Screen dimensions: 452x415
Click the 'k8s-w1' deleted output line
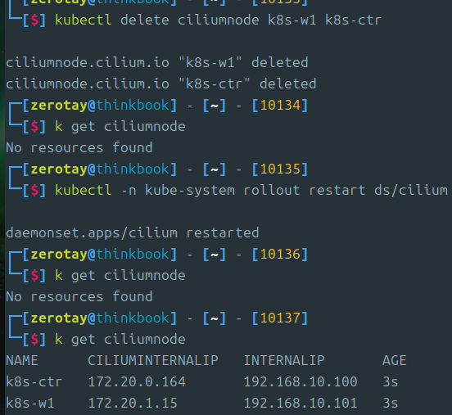pyautogui.click(x=157, y=62)
